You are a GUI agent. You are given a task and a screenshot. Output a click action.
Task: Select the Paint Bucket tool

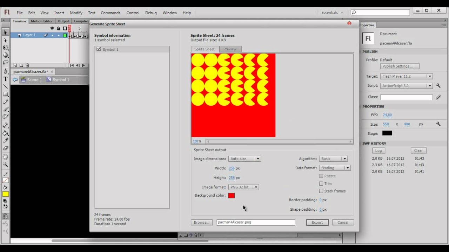pyautogui.click(x=5, y=133)
